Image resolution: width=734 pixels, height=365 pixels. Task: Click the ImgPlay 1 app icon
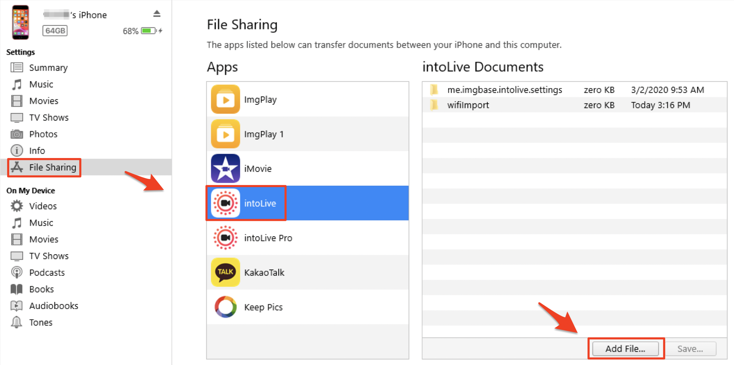pyautogui.click(x=225, y=134)
